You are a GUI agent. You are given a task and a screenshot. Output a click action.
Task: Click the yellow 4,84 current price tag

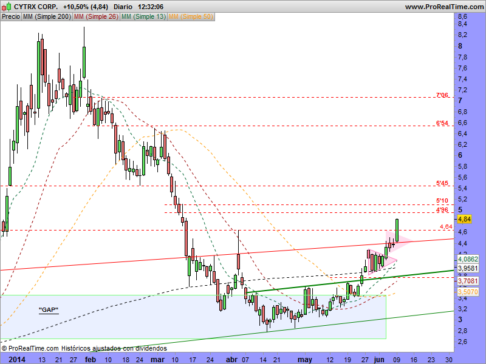click(464, 219)
